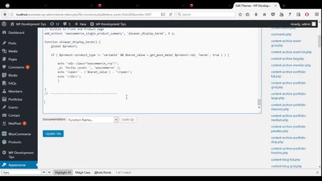Open MailPoet in the sidebar
Image resolution: width=322 pixels, height=181 pixels.
pos(15,123)
